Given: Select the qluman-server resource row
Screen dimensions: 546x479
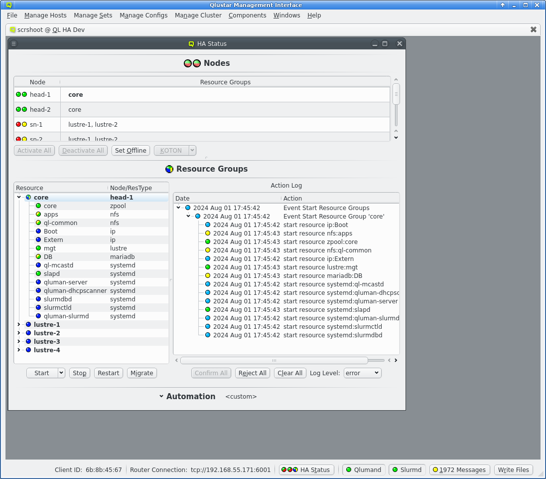Looking at the screenshot, I should 92,282.
